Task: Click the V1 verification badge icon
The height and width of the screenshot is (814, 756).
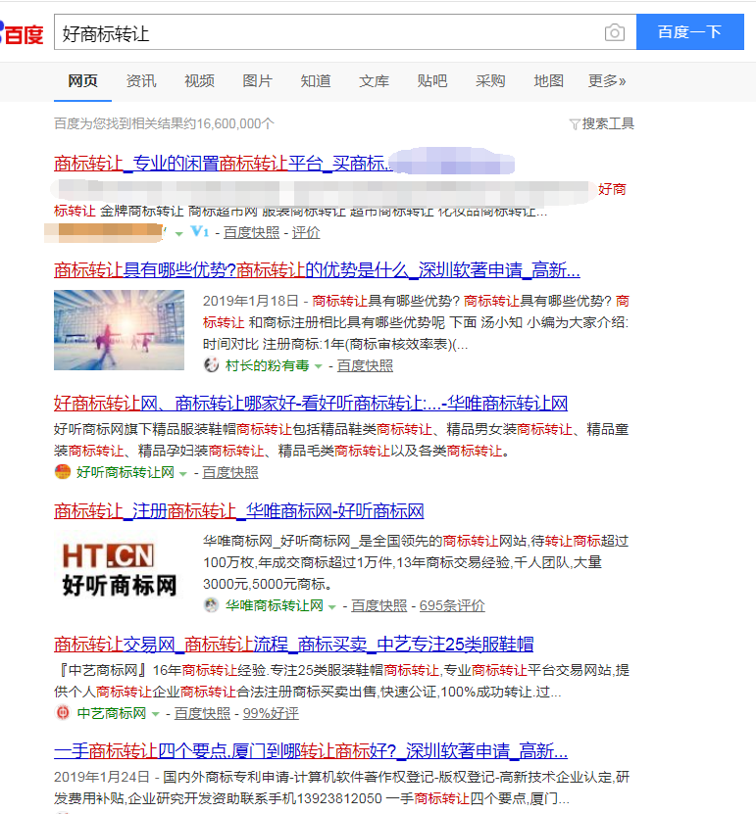Action: point(199,231)
